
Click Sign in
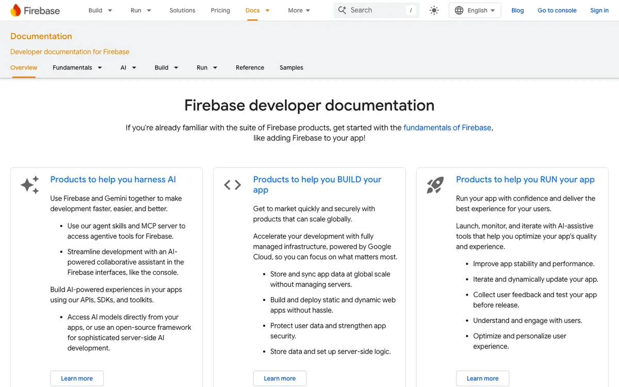599,10
